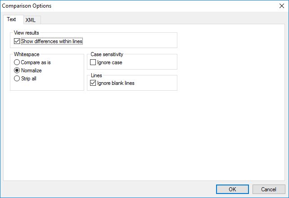Viewport: 289px width, 198px height.
Task: Switch to the XML tab
Action: point(31,20)
